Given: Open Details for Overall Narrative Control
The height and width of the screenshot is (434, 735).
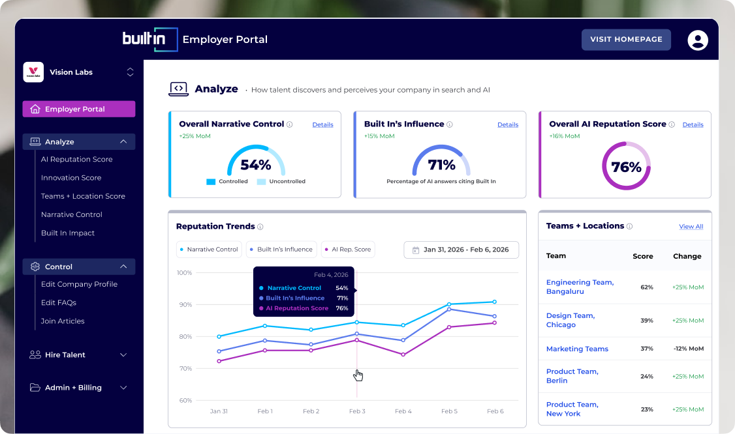Looking at the screenshot, I should click(323, 124).
